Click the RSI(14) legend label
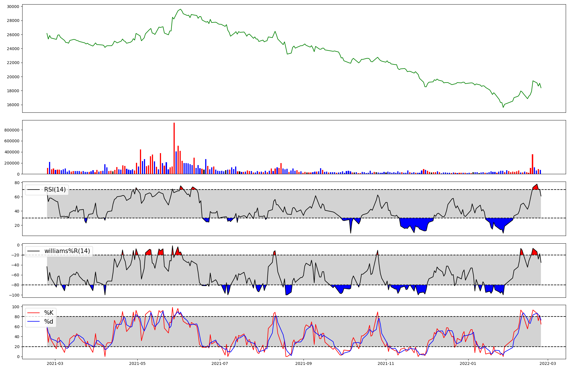The width and height of the screenshot is (570, 370). click(x=55, y=190)
